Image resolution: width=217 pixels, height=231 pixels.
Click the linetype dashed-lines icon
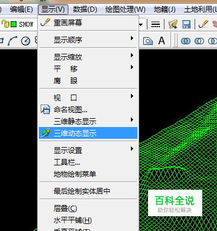tap(155, 24)
